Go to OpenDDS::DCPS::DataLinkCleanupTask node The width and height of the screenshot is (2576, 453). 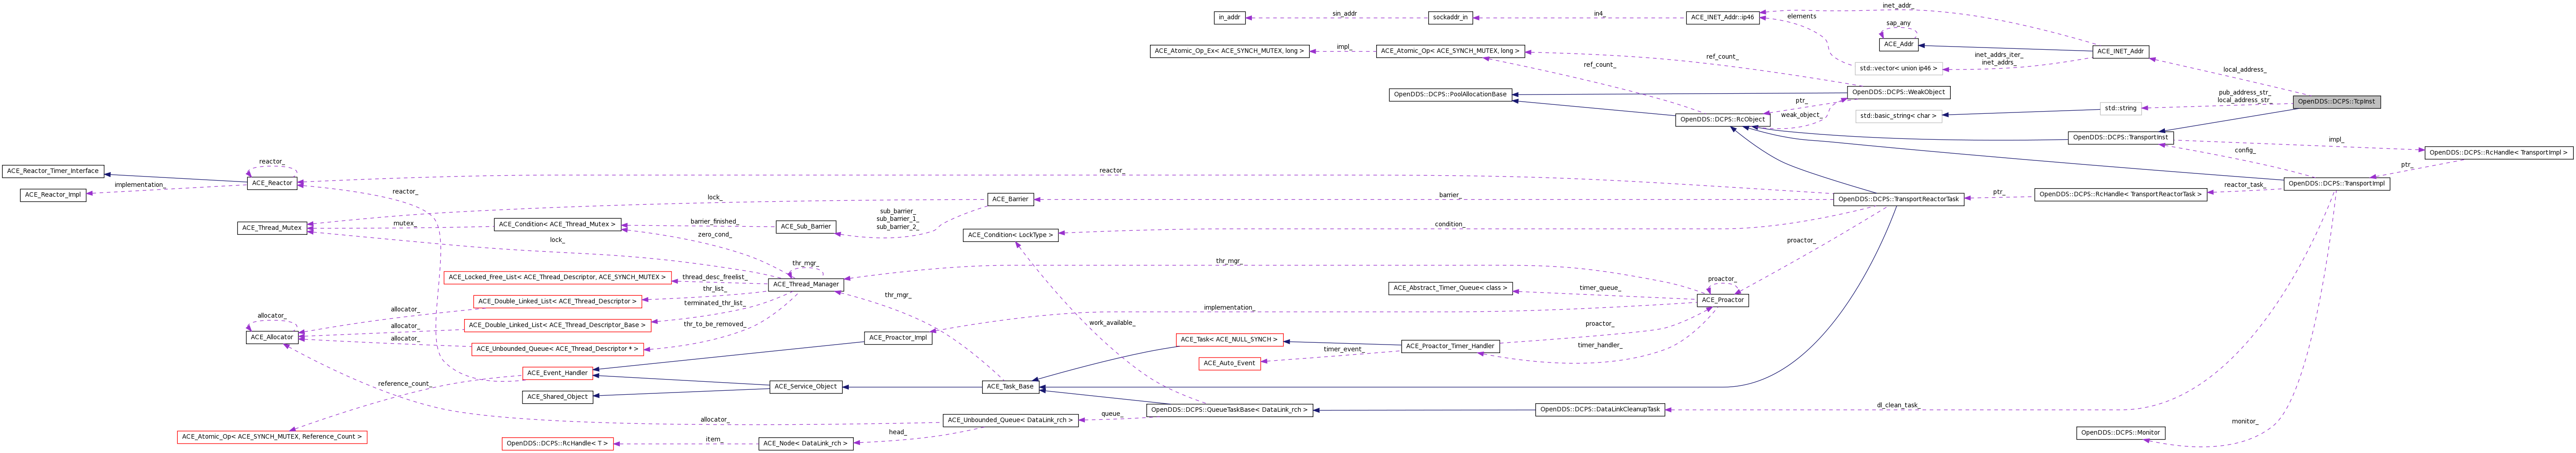coord(1600,410)
